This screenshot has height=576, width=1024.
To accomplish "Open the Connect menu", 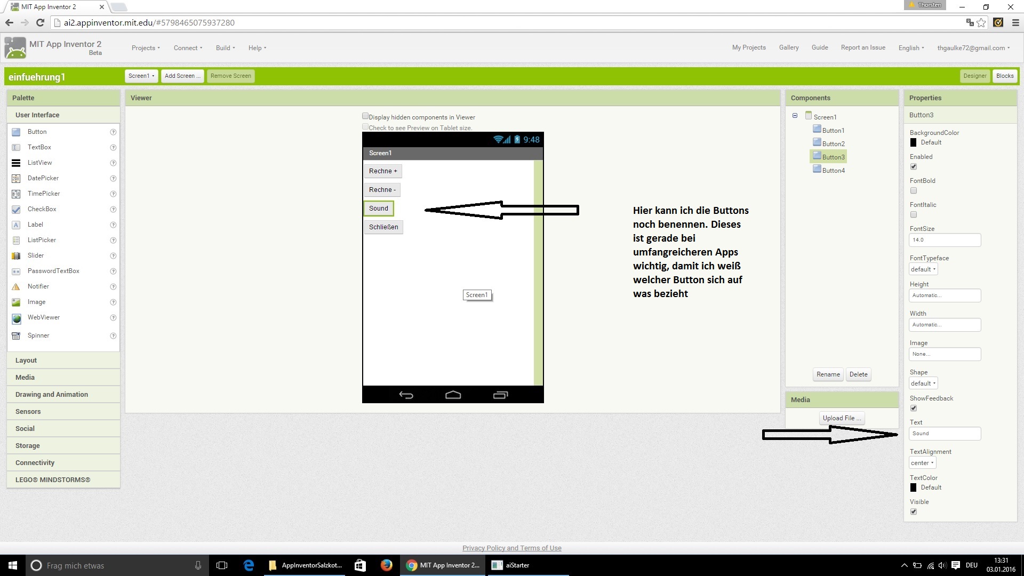I will 188,48.
